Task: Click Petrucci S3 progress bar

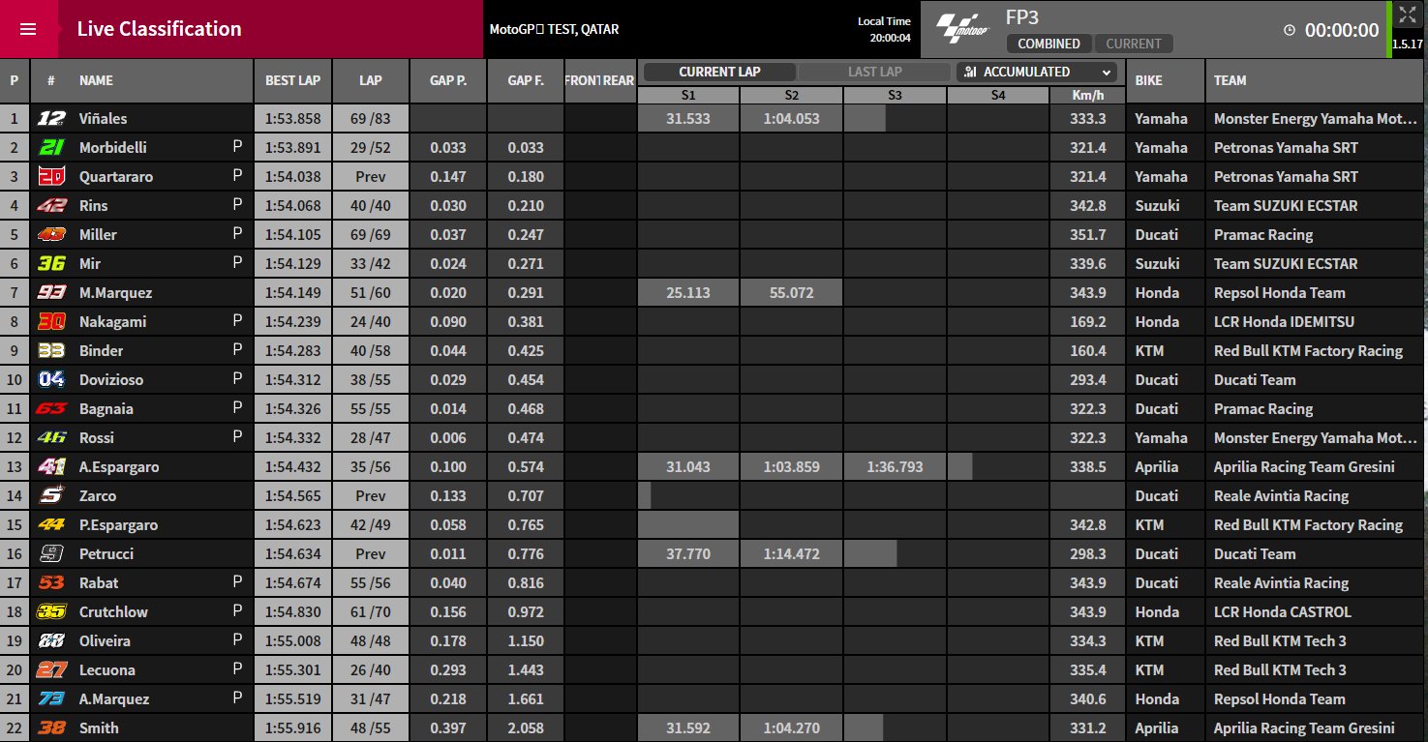Action: click(870, 553)
